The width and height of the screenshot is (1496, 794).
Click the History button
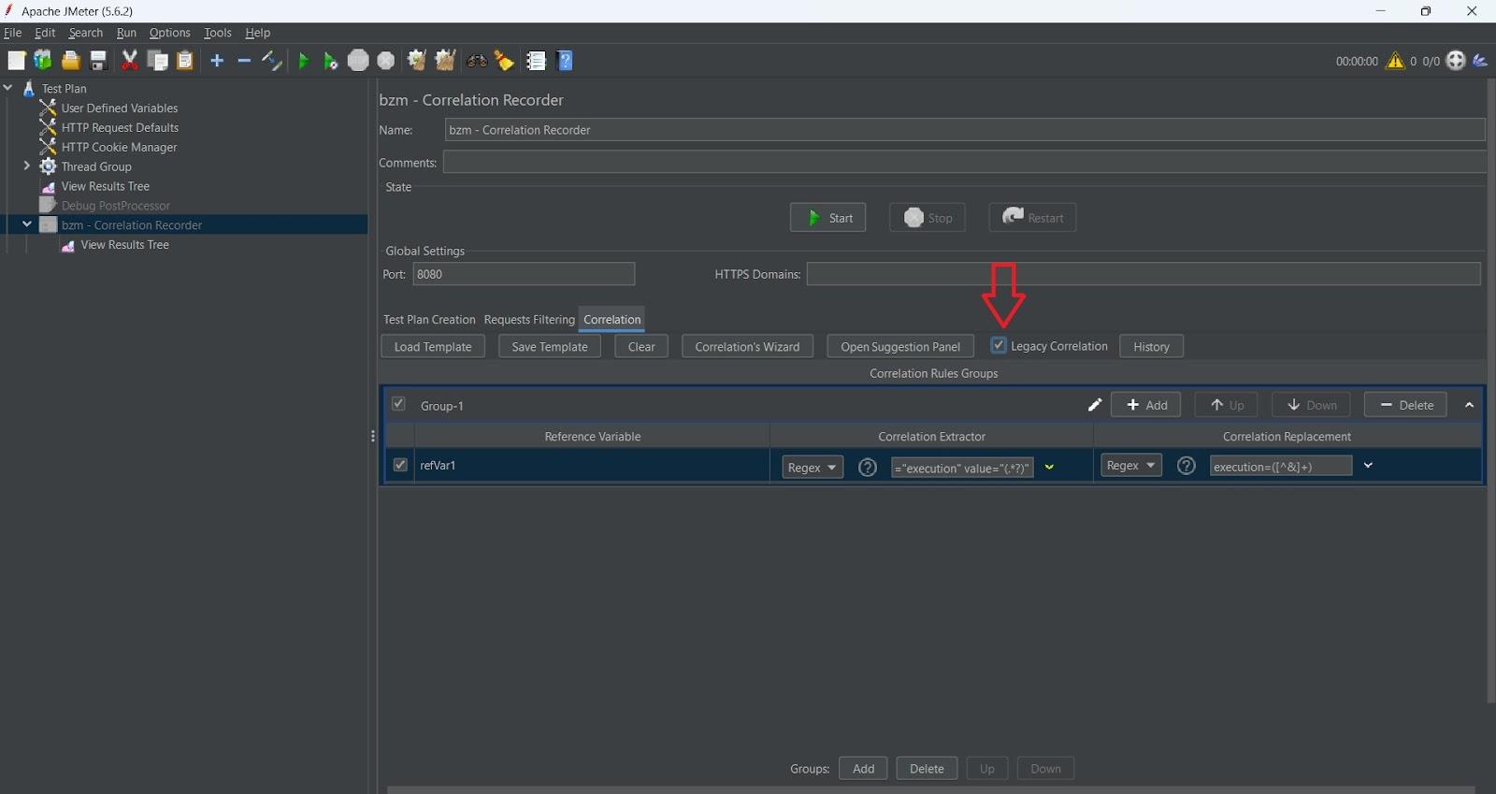1151,346
